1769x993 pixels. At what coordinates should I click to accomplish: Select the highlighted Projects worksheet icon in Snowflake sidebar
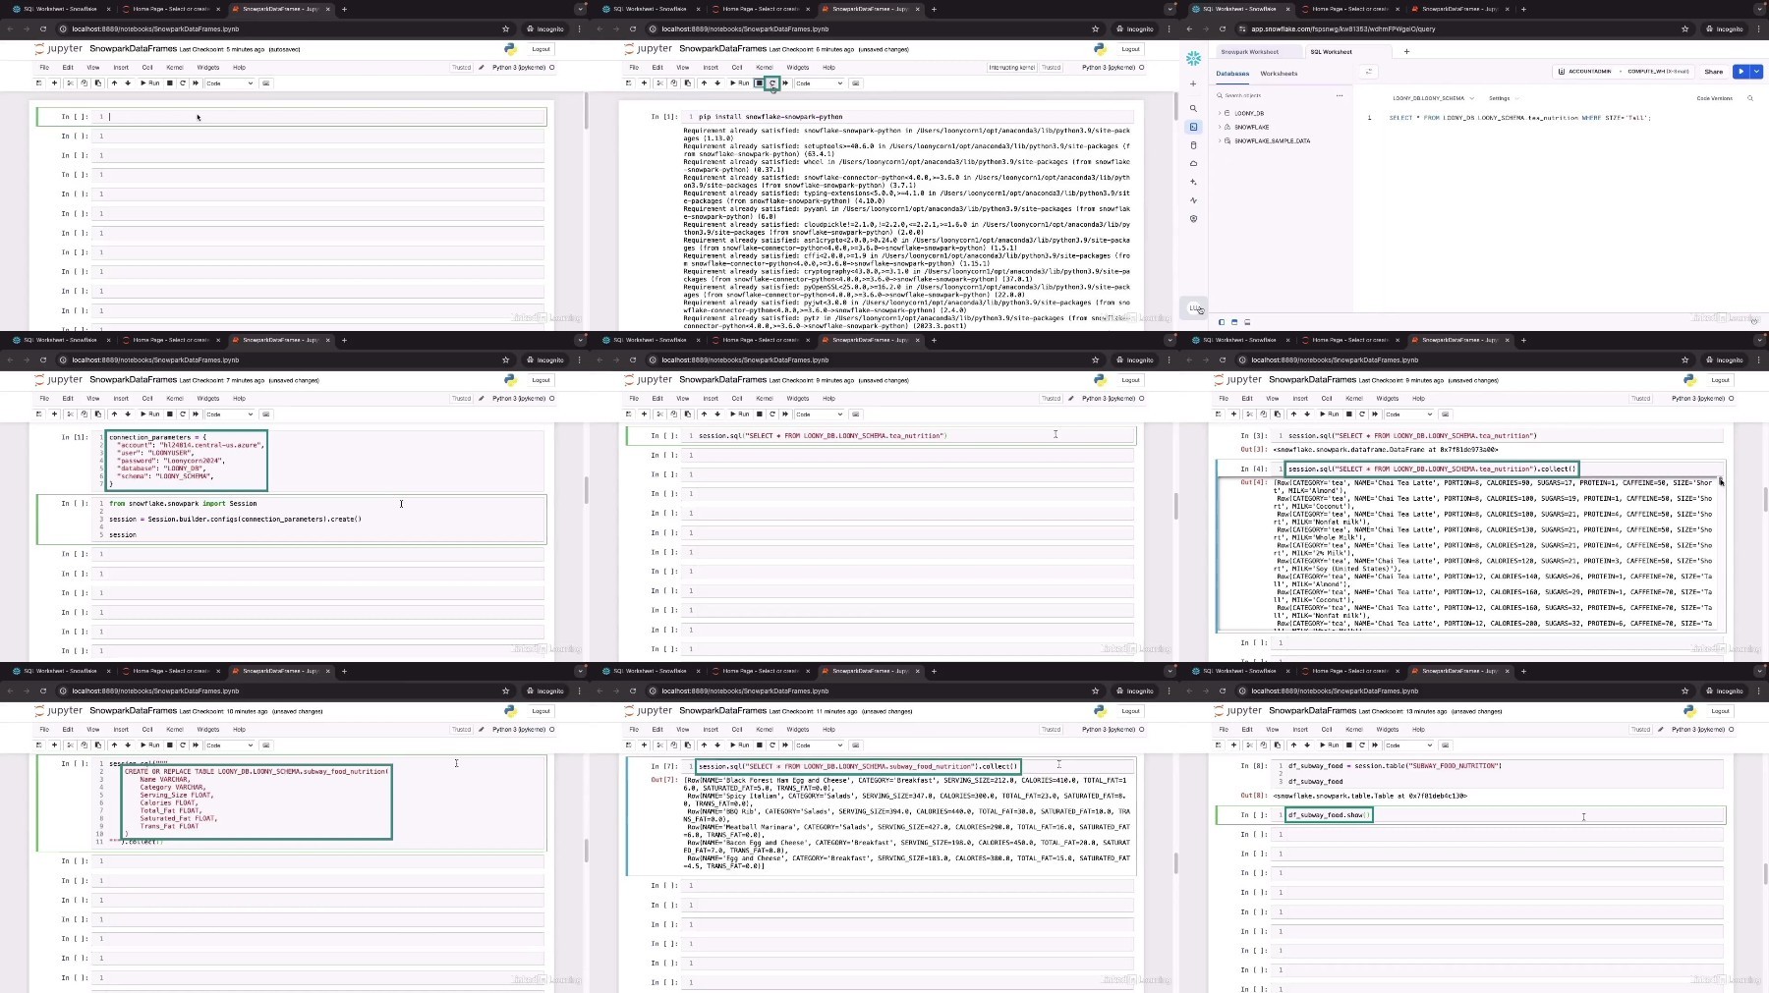[1193, 127]
